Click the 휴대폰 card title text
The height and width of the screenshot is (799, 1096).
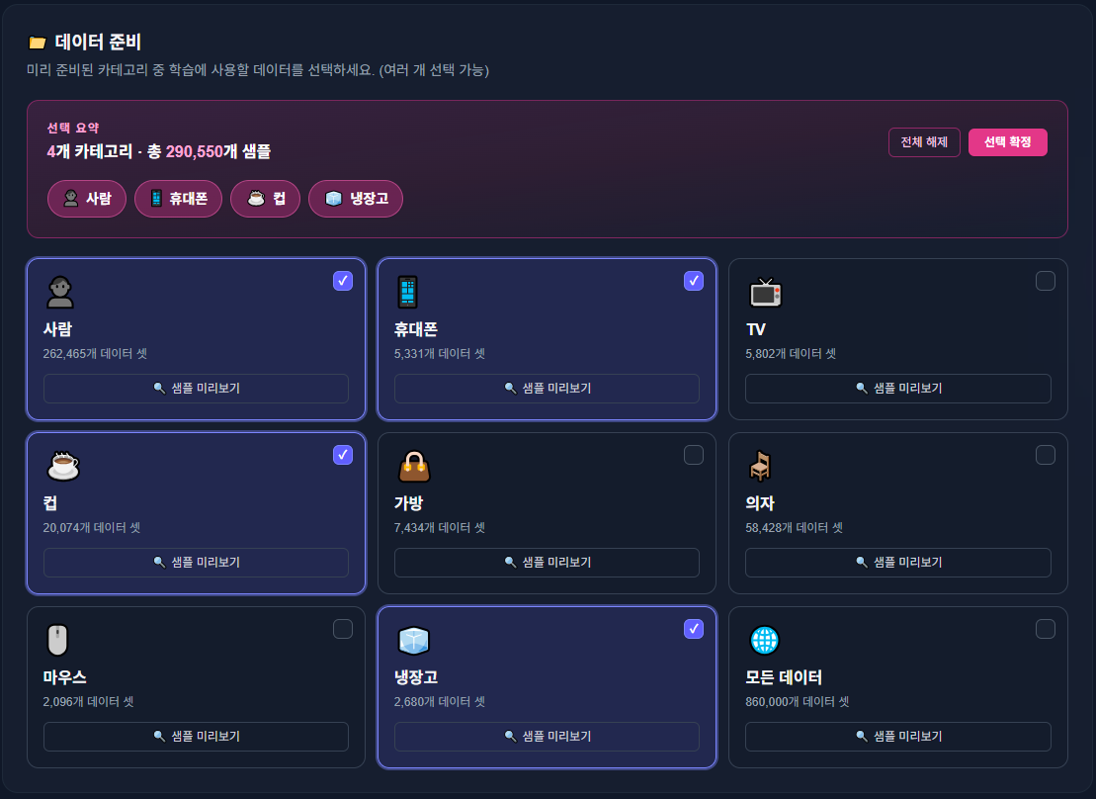416,329
